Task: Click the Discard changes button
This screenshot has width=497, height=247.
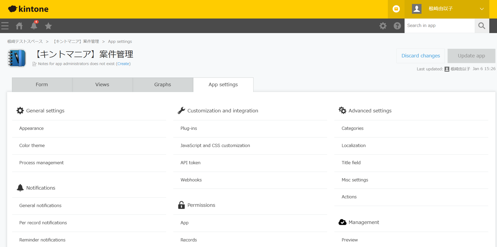Action: [x=420, y=56]
